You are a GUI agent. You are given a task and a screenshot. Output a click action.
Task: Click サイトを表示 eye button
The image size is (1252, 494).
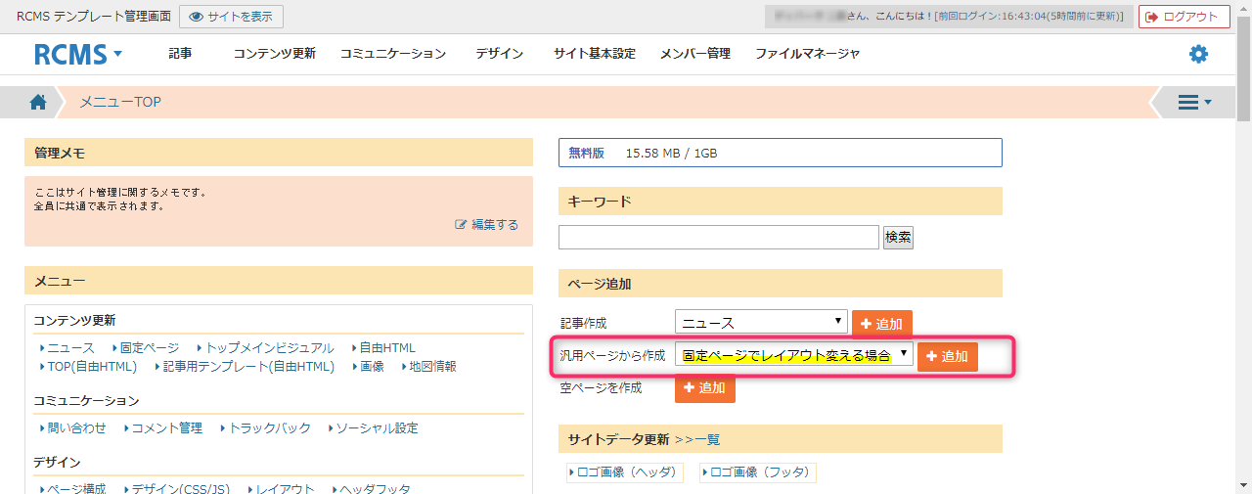coord(232,17)
